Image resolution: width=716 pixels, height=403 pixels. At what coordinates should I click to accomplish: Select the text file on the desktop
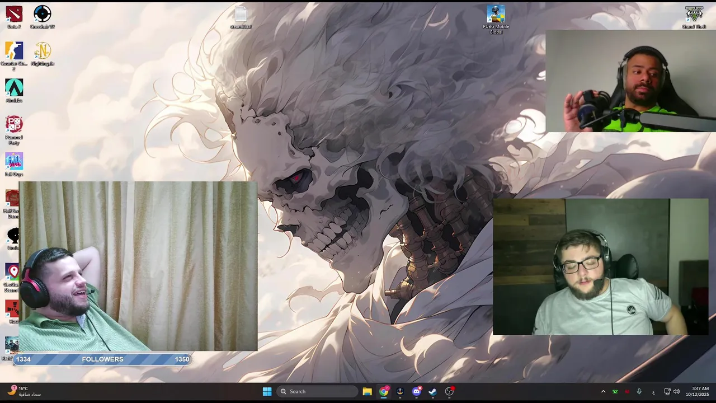pyautogui.click(x=241, y=17)
